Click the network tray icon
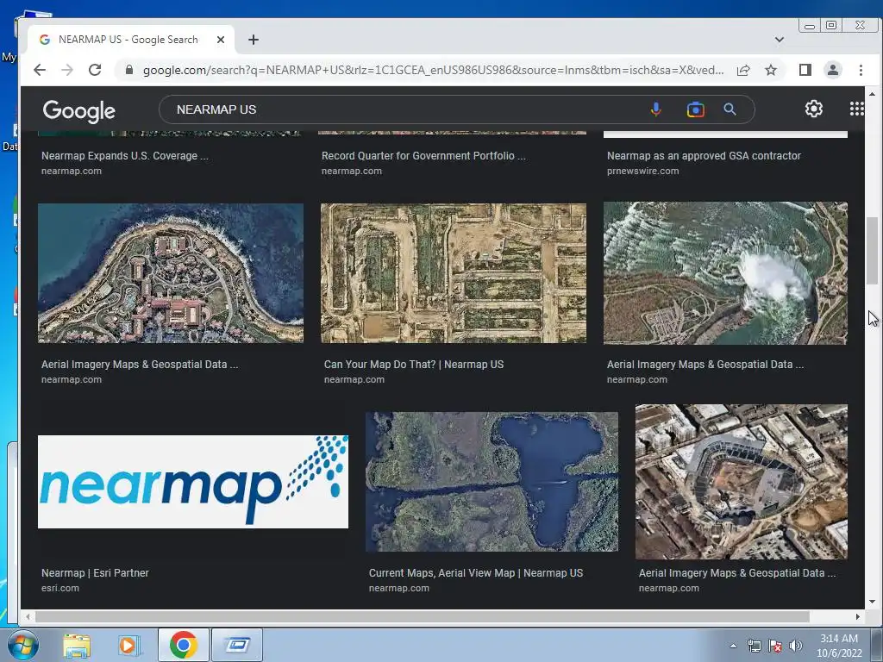This screenshot has width=883, height=662. click(754, 646)
